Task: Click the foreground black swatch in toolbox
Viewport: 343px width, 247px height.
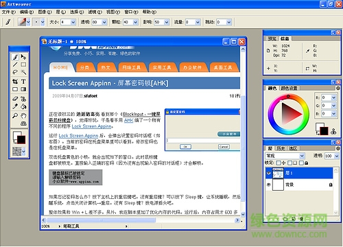Action: tap(21, 139)
